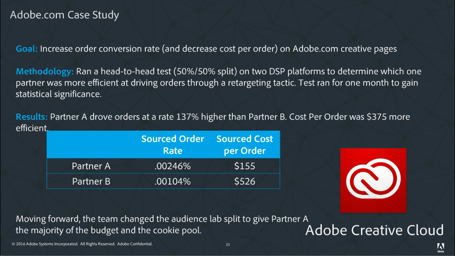The image size is (455, 256).
Task: Select the "Sourced Cost per Order" column header
Action: (244, 145)
